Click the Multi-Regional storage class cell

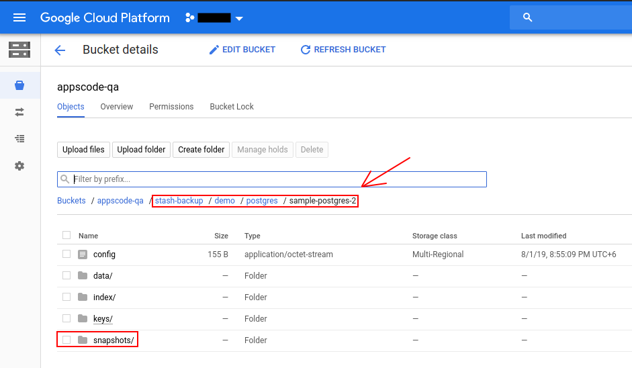point(438,255)
